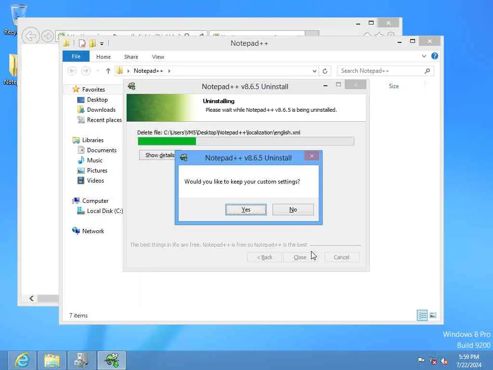493x370 pixels.
Task: Switch to large icons view layout
Action: [x=433, y=315]
